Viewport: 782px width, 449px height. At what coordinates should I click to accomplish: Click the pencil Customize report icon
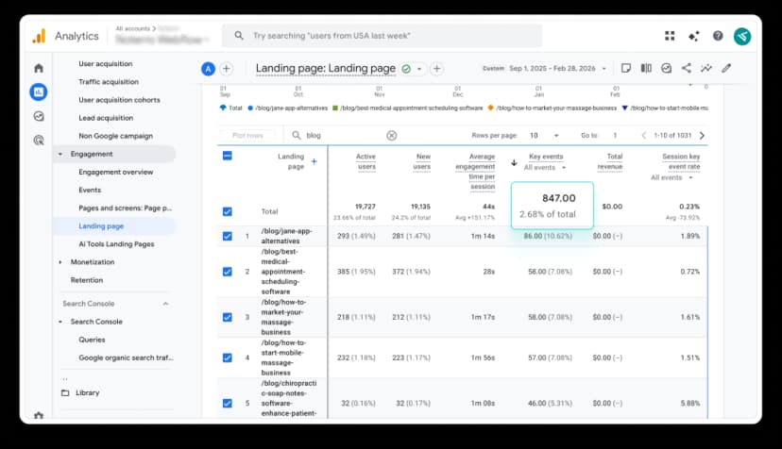(725, 68)
